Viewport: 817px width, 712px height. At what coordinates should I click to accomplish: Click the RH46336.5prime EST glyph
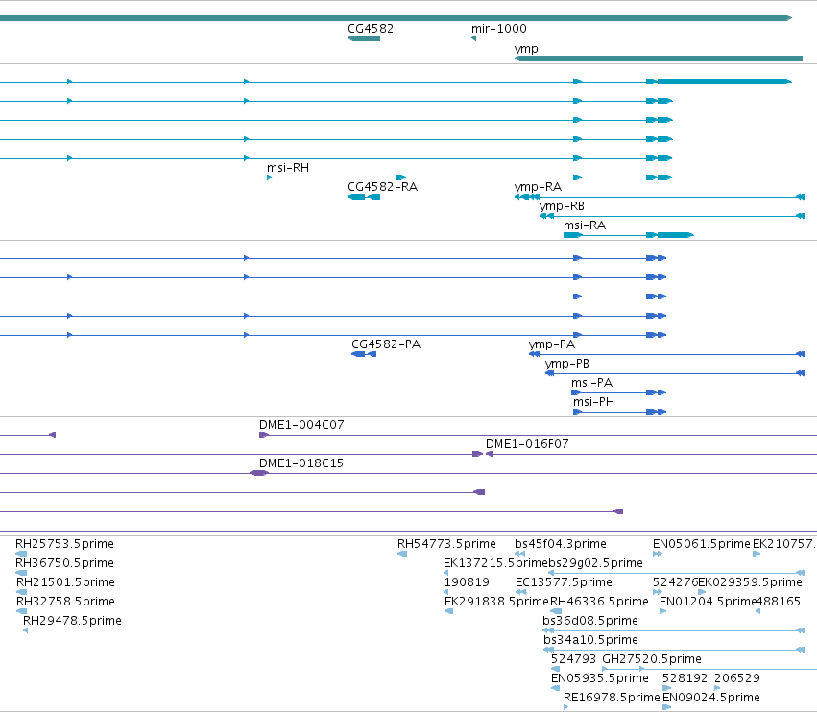click(556, 612)
